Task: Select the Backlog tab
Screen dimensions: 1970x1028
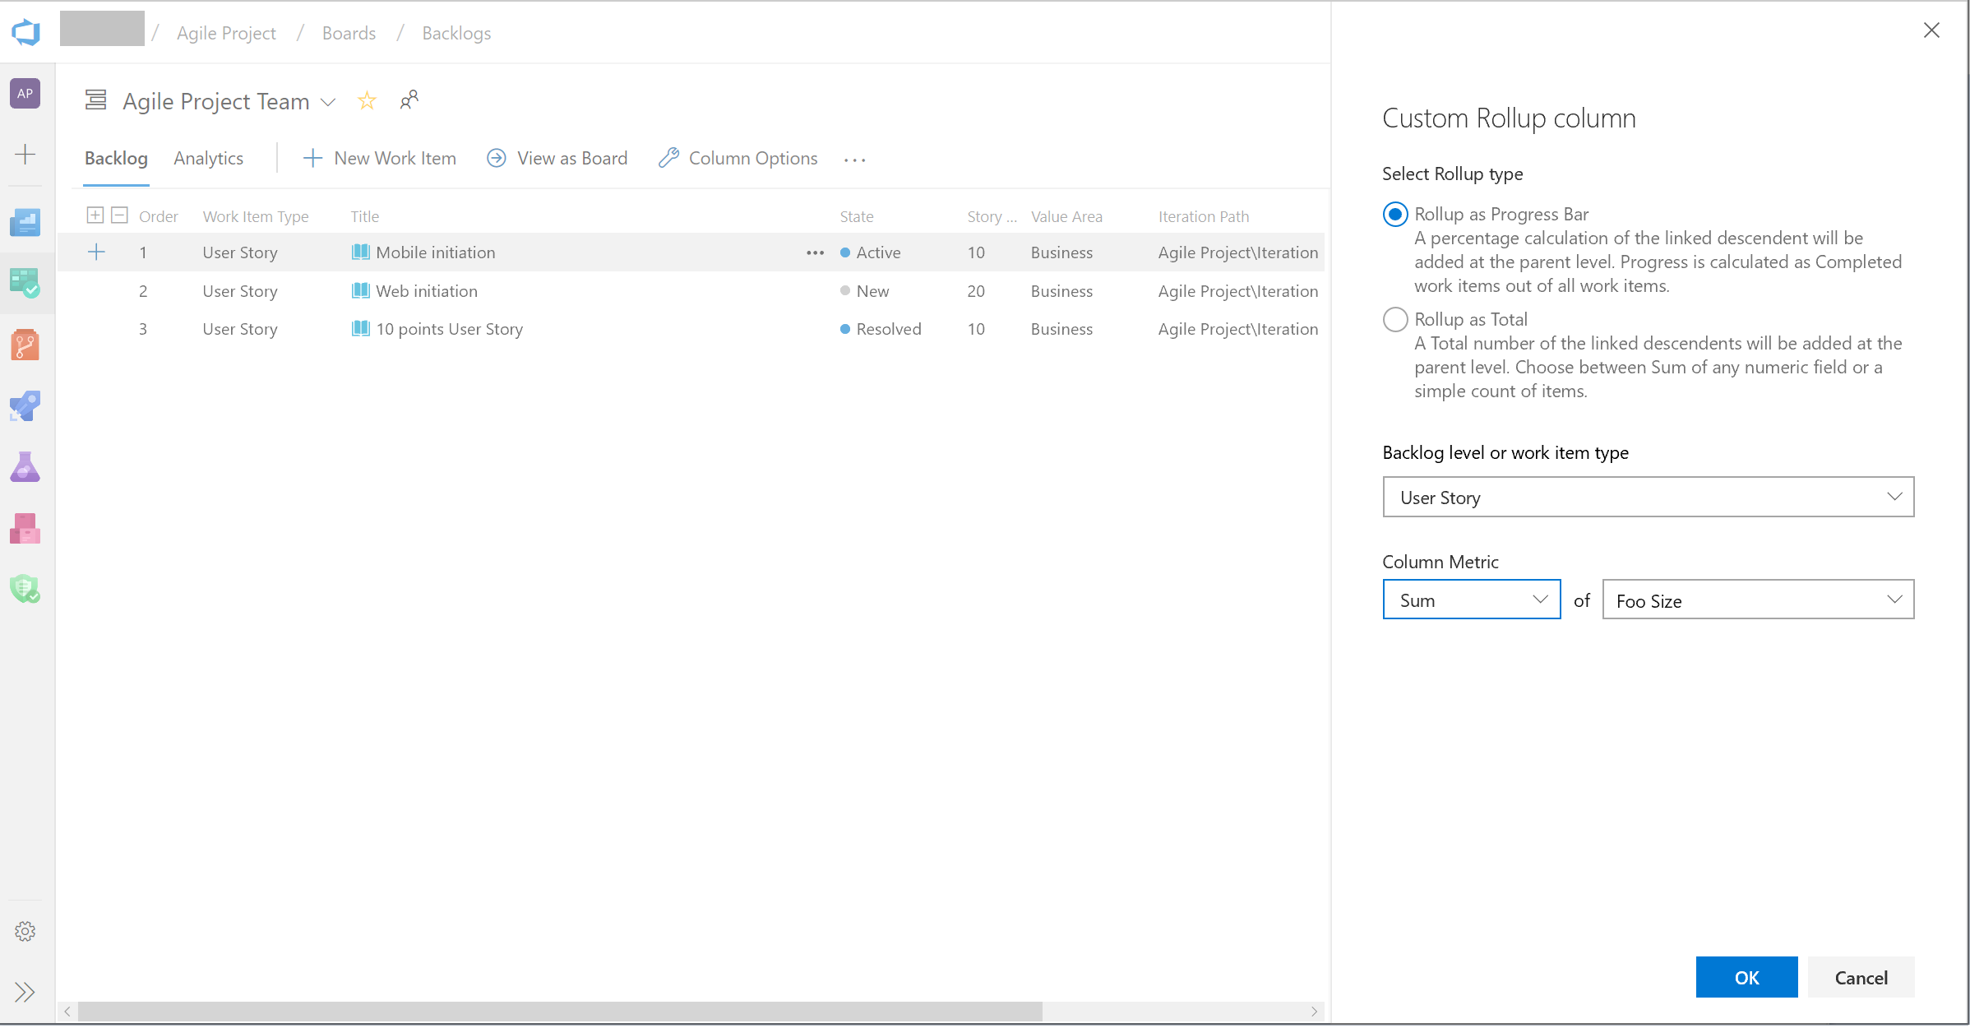Action: coord(116,158)
